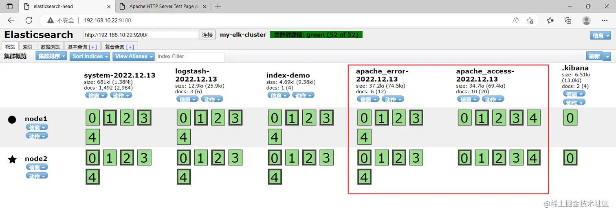Add a new 复合查询 tab with plus
Viewport: 616px width, 215px height.
pos(130,47)
